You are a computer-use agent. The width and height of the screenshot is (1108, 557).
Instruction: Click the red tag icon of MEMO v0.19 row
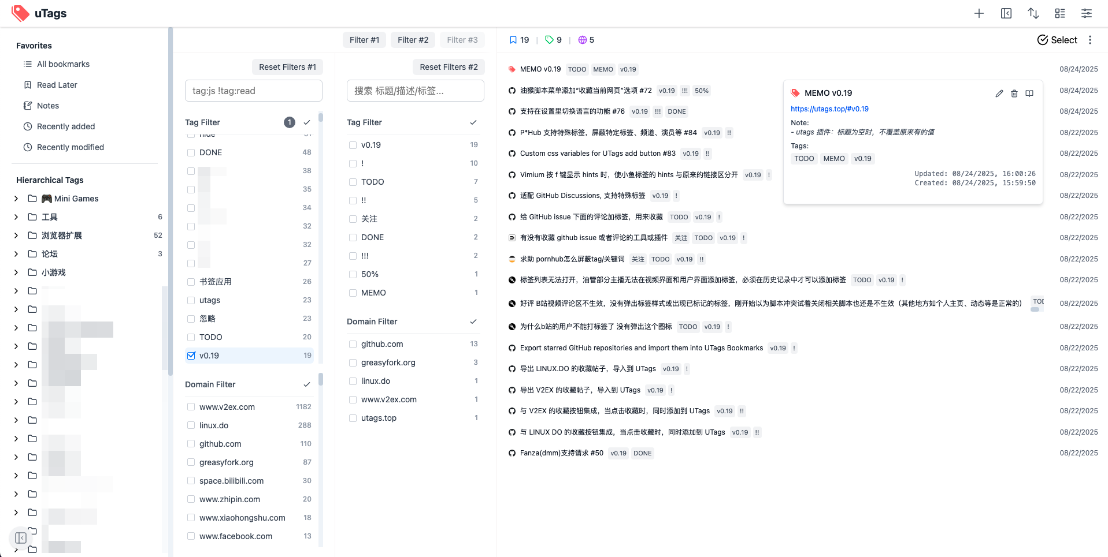(512, 69)
